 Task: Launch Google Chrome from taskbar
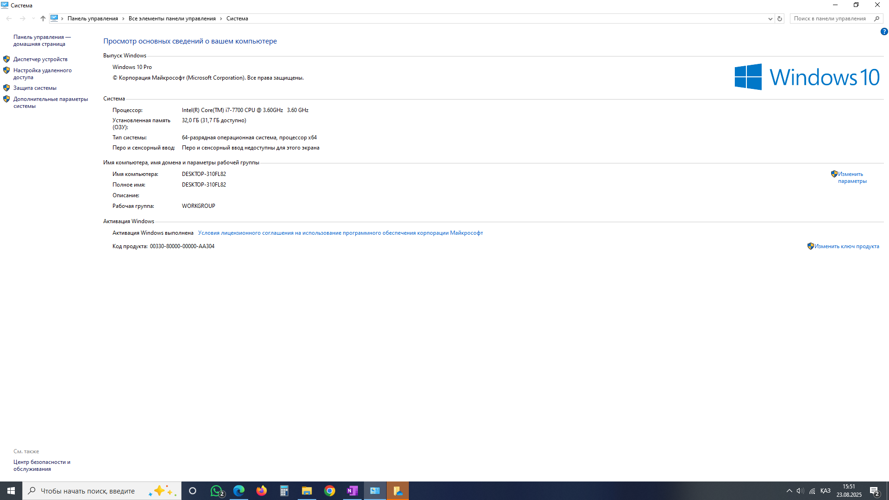point(330,491)
